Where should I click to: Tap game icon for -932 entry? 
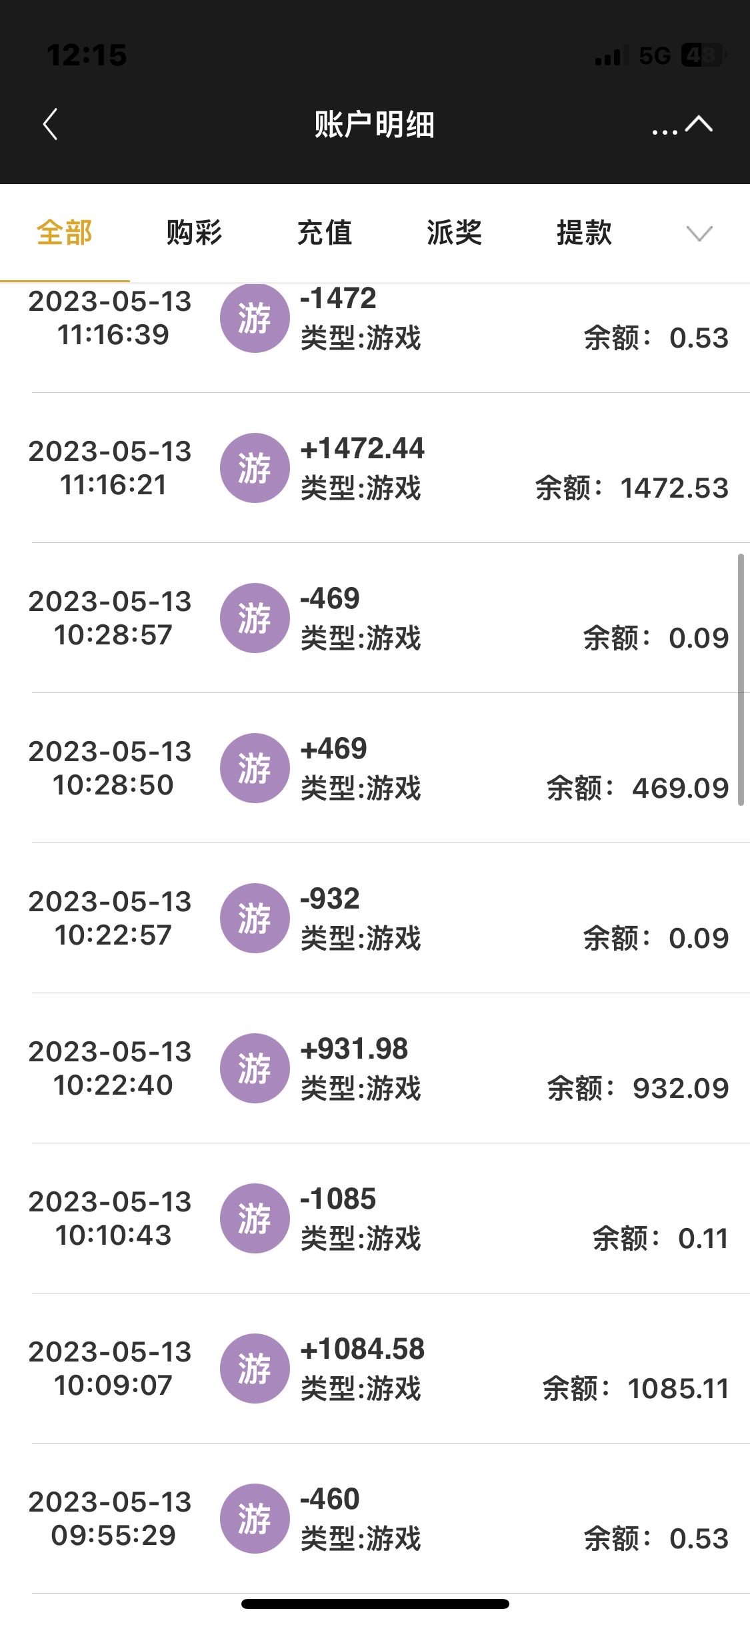pyautogui.click(x=255, y=918)
